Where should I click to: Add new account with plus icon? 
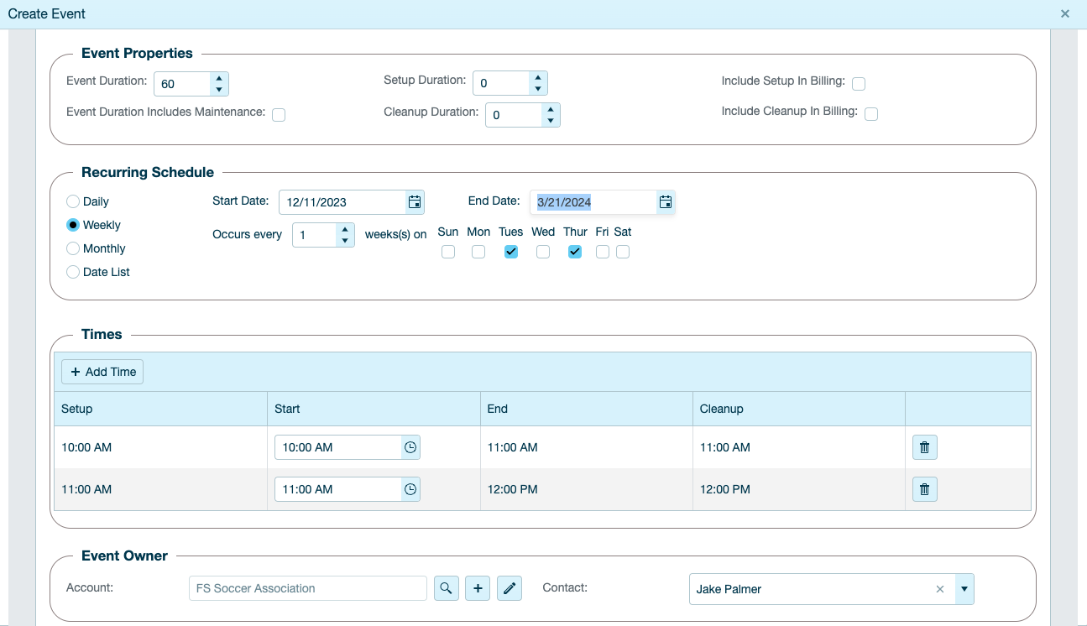click(478, 589)
